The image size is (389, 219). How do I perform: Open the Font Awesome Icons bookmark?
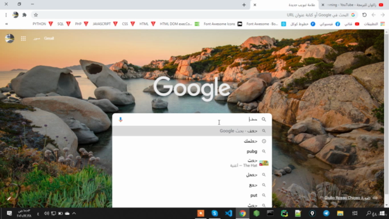tap(223, 24)
